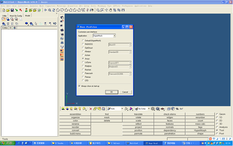Screen dimensions: 233x146
Task: Click the ID column header
Action: 10,28
